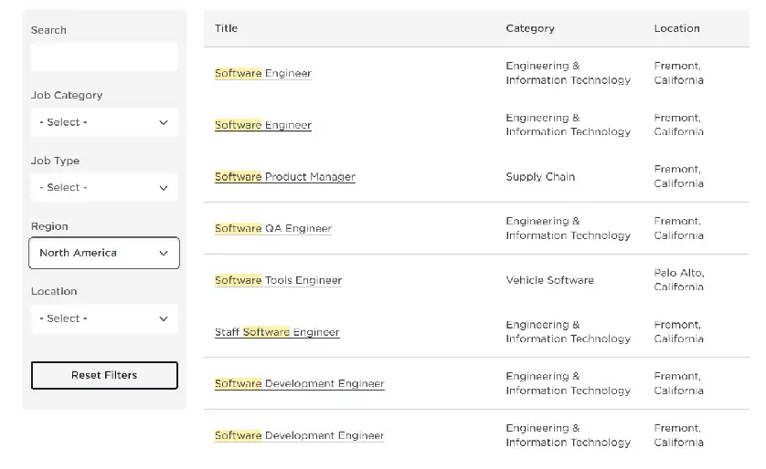Click the Job Type filter label
766x469 pixels.
click(x=55, y=161)
